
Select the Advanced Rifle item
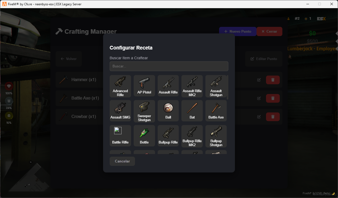[x=120, y=86]
